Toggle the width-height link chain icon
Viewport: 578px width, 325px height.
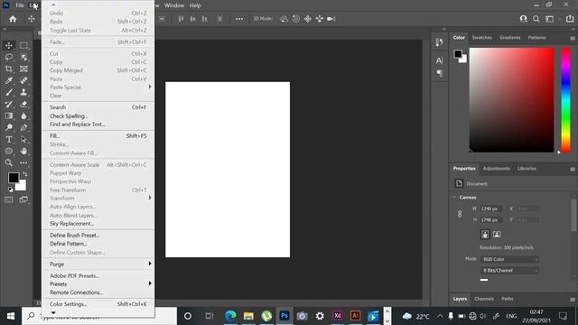[x=460, y=214]
